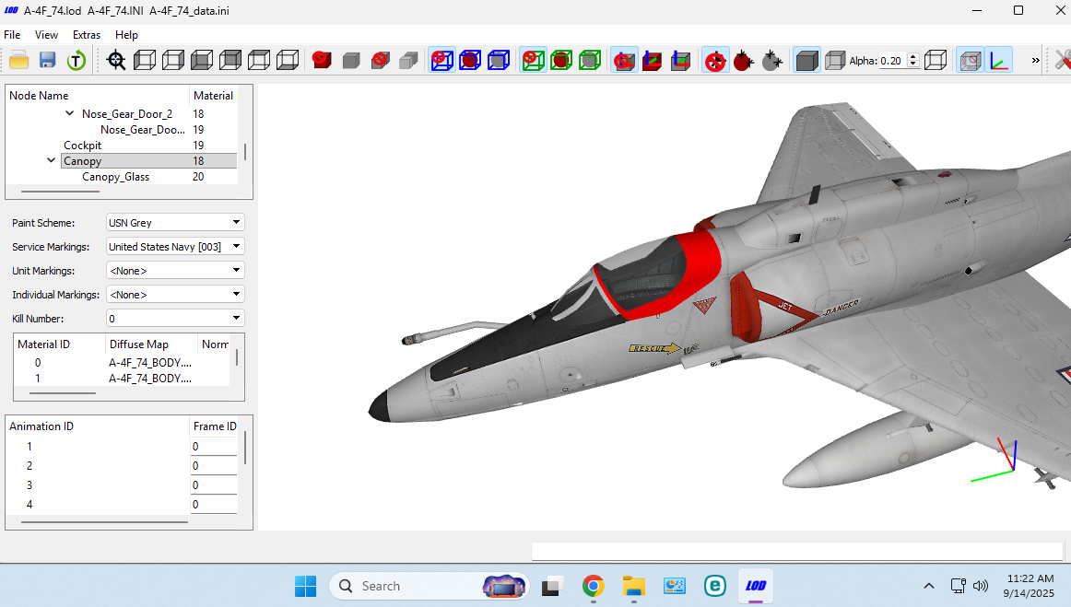Click the open file folder icon
The width and height of the screenshot is (1071, 607).
19,60
